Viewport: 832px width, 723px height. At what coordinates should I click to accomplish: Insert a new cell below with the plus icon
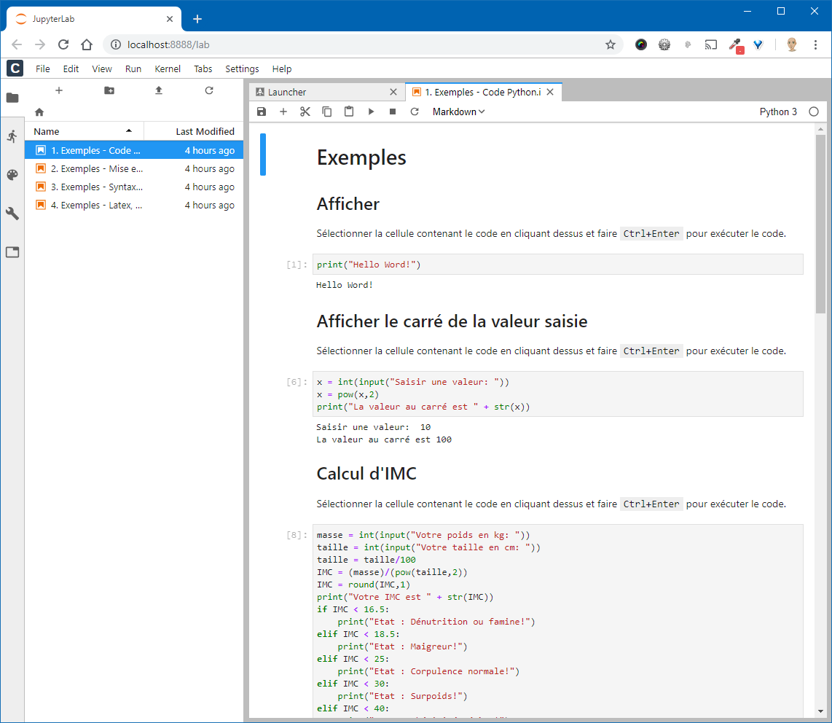(283, 112)
